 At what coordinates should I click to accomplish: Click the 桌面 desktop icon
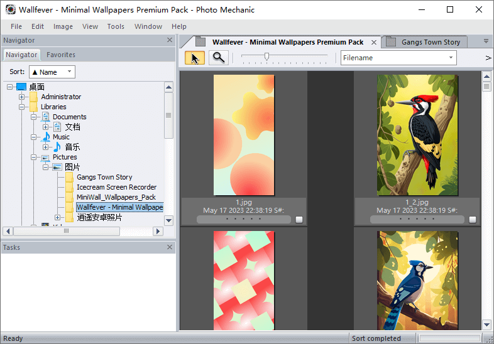click(21, 87)
